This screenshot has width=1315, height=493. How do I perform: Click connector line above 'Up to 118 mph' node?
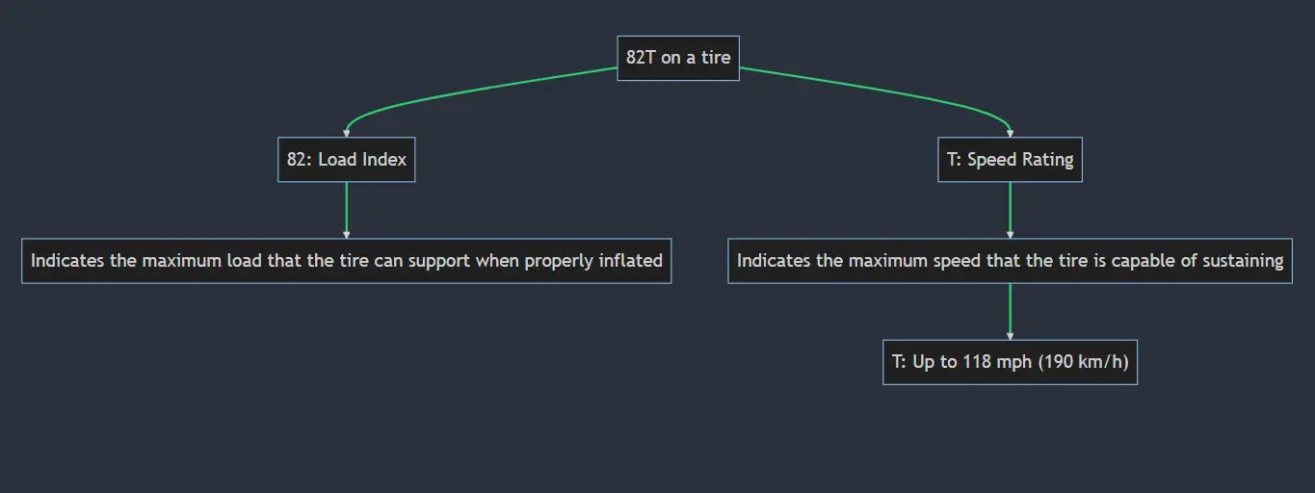[1010, 308]
